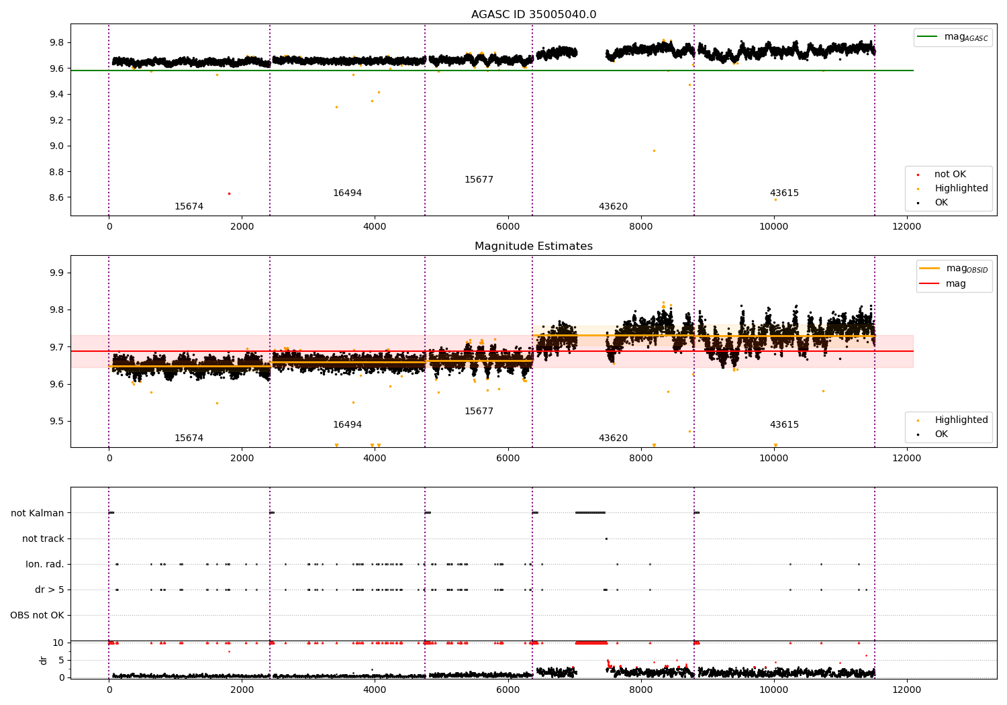
Task: Click obsid label 16494 in AGASC ID plot
Action: (347, 193)
